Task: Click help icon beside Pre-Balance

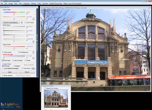Action: click(33, 52)
